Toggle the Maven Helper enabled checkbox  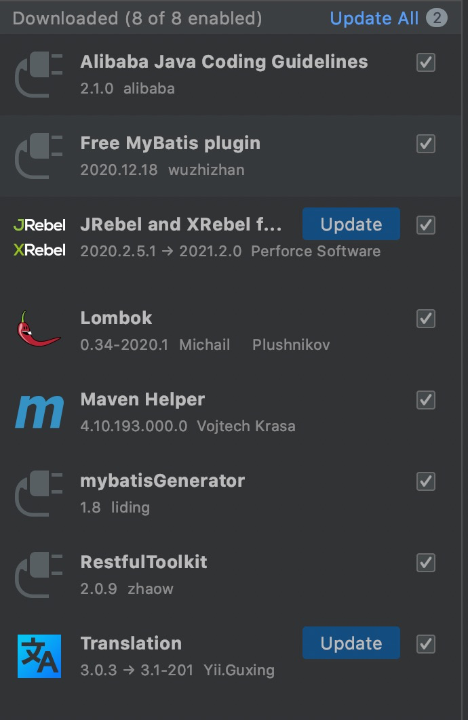(x=426, y=400)
